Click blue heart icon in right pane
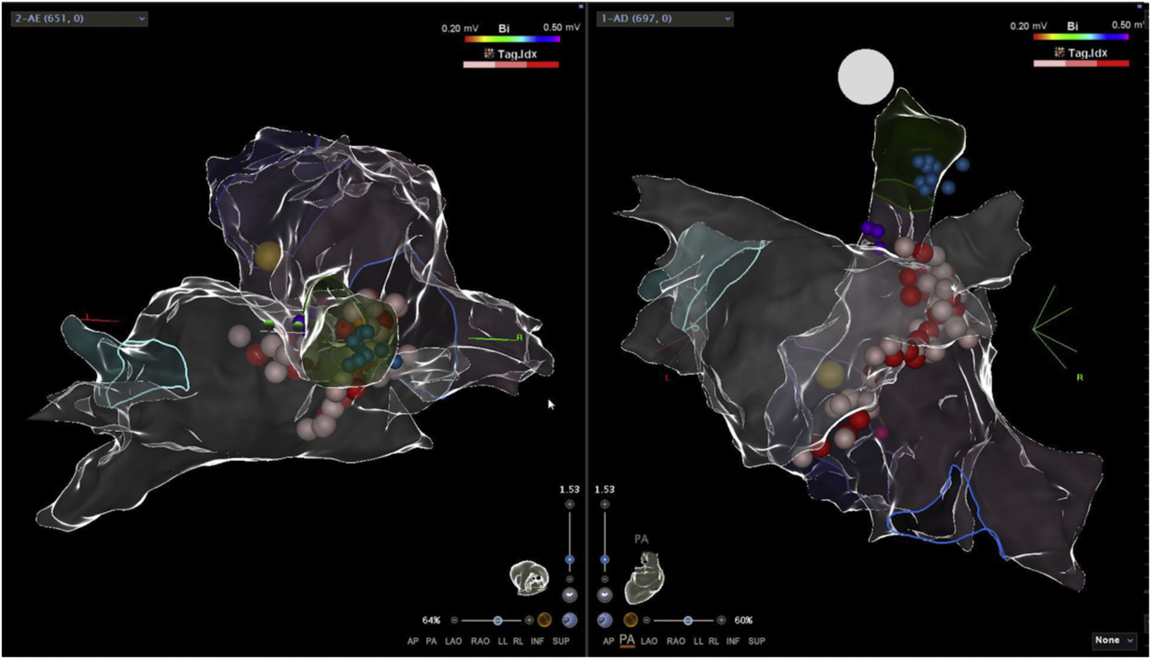 coord(604,620)
